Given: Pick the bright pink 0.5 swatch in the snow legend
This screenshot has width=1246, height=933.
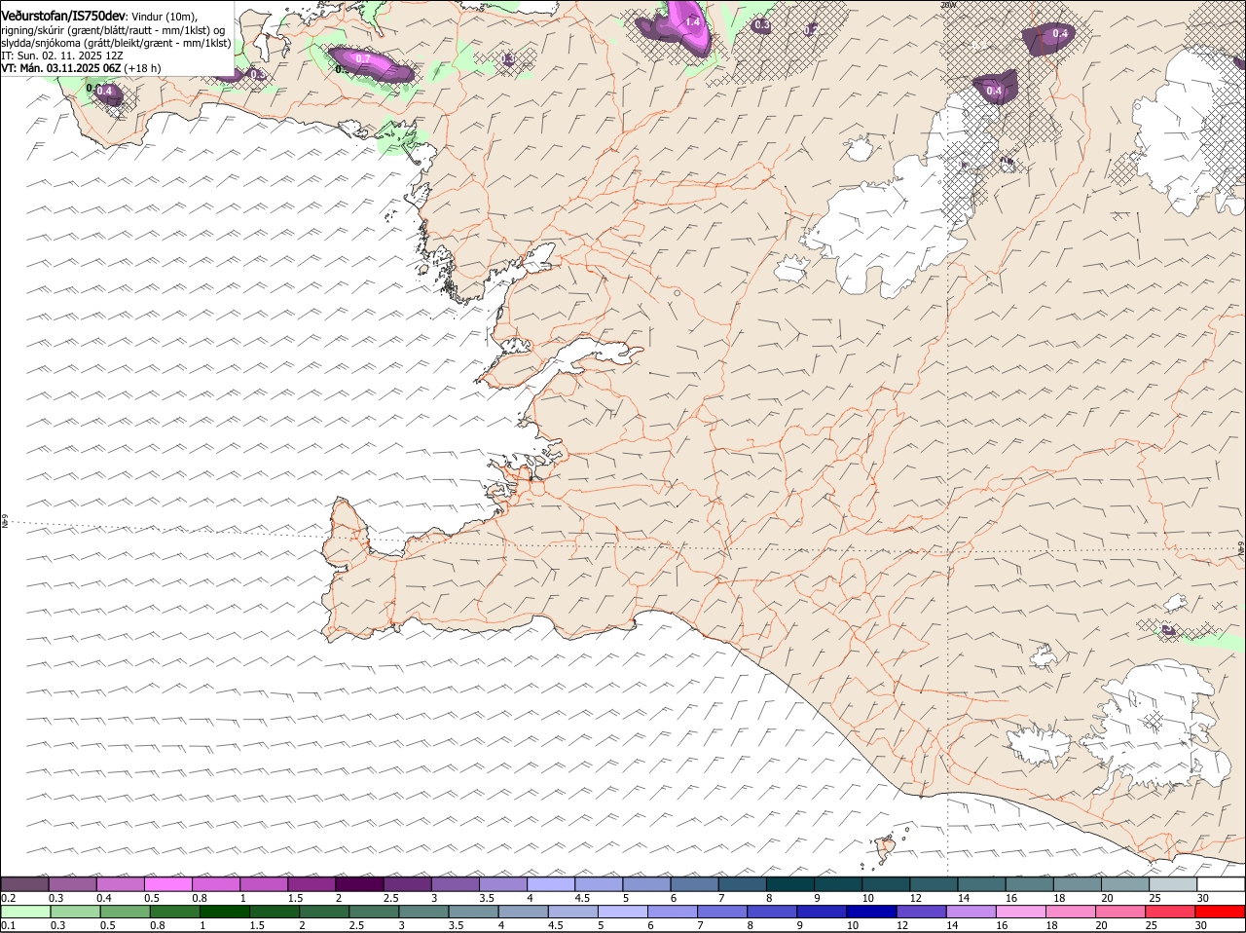Looking at the screenshot, I should point(168,884).
